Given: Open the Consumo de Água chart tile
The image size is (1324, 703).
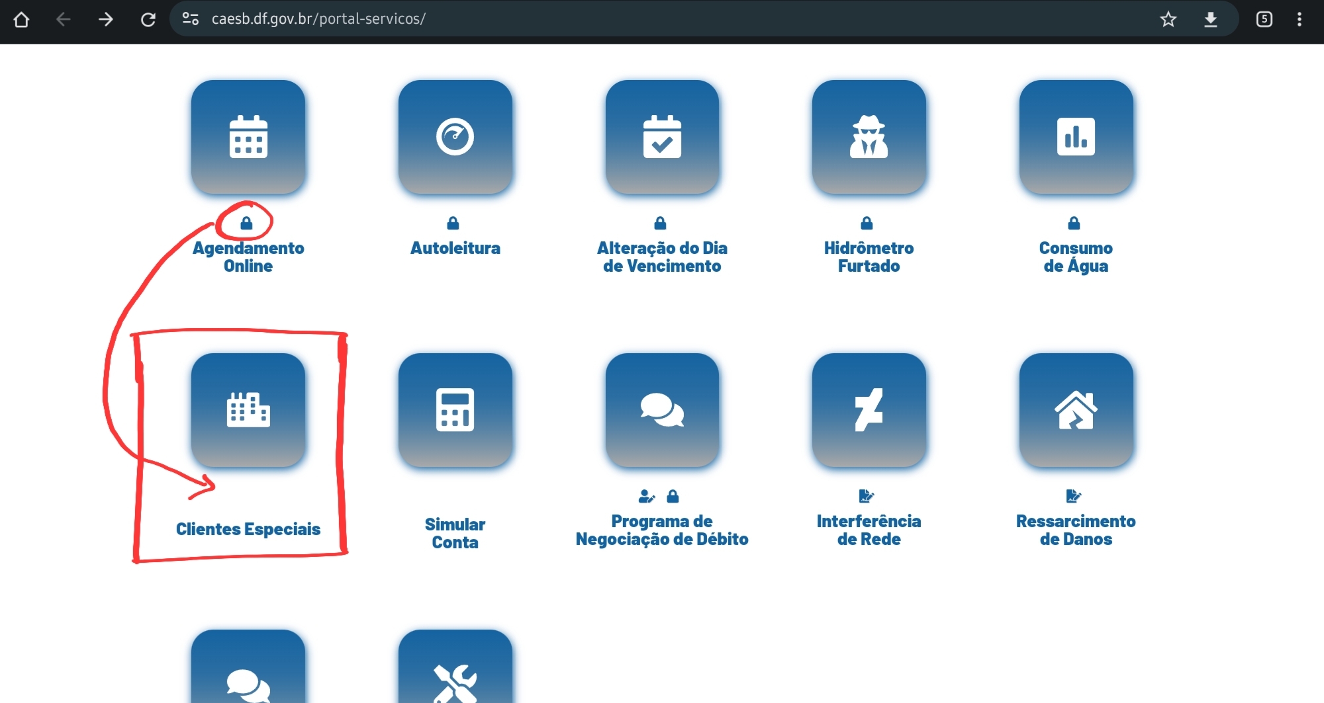Looking at the screenshot, I should pos(1076,137).
